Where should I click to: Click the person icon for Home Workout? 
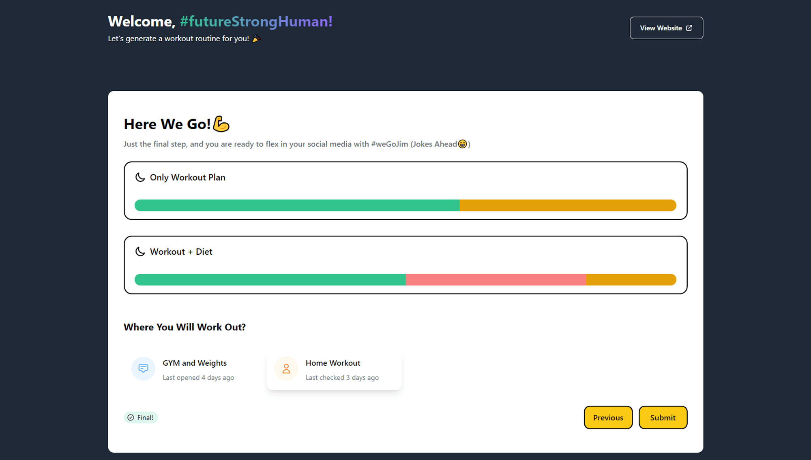click(x=286, y=368)
